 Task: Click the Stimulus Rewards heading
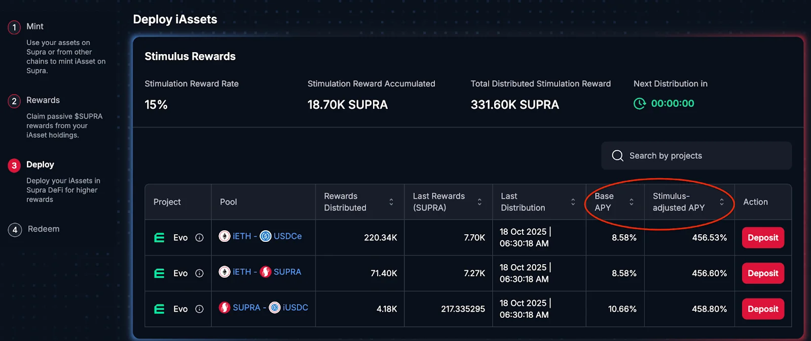point(190,57)
